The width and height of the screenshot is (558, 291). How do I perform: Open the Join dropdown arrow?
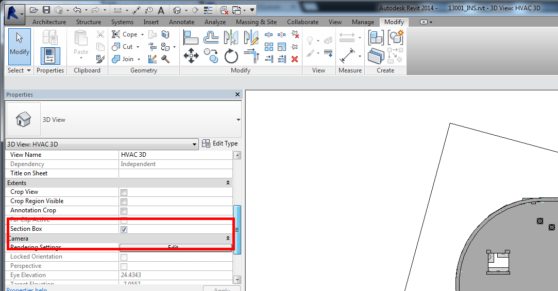pyautogui.click(x=139, y=59)
